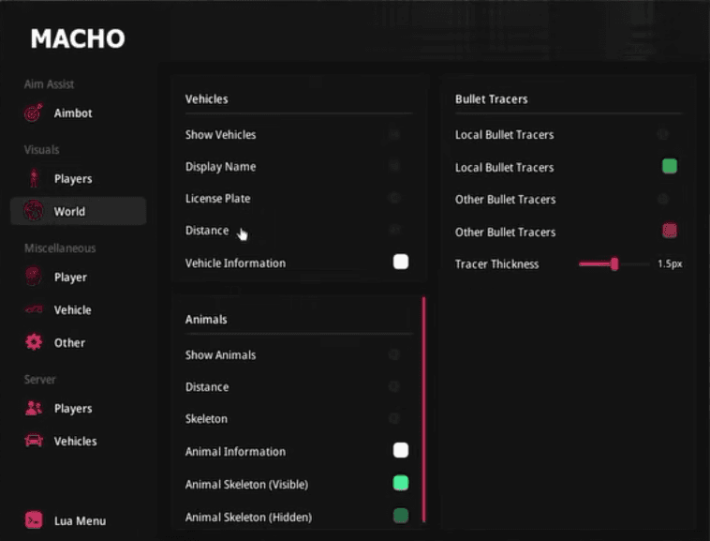The width and height of the screenshot is (710, 541).
Task: Pick the Vehicle Information white color
Action: (x=401, y=262)
